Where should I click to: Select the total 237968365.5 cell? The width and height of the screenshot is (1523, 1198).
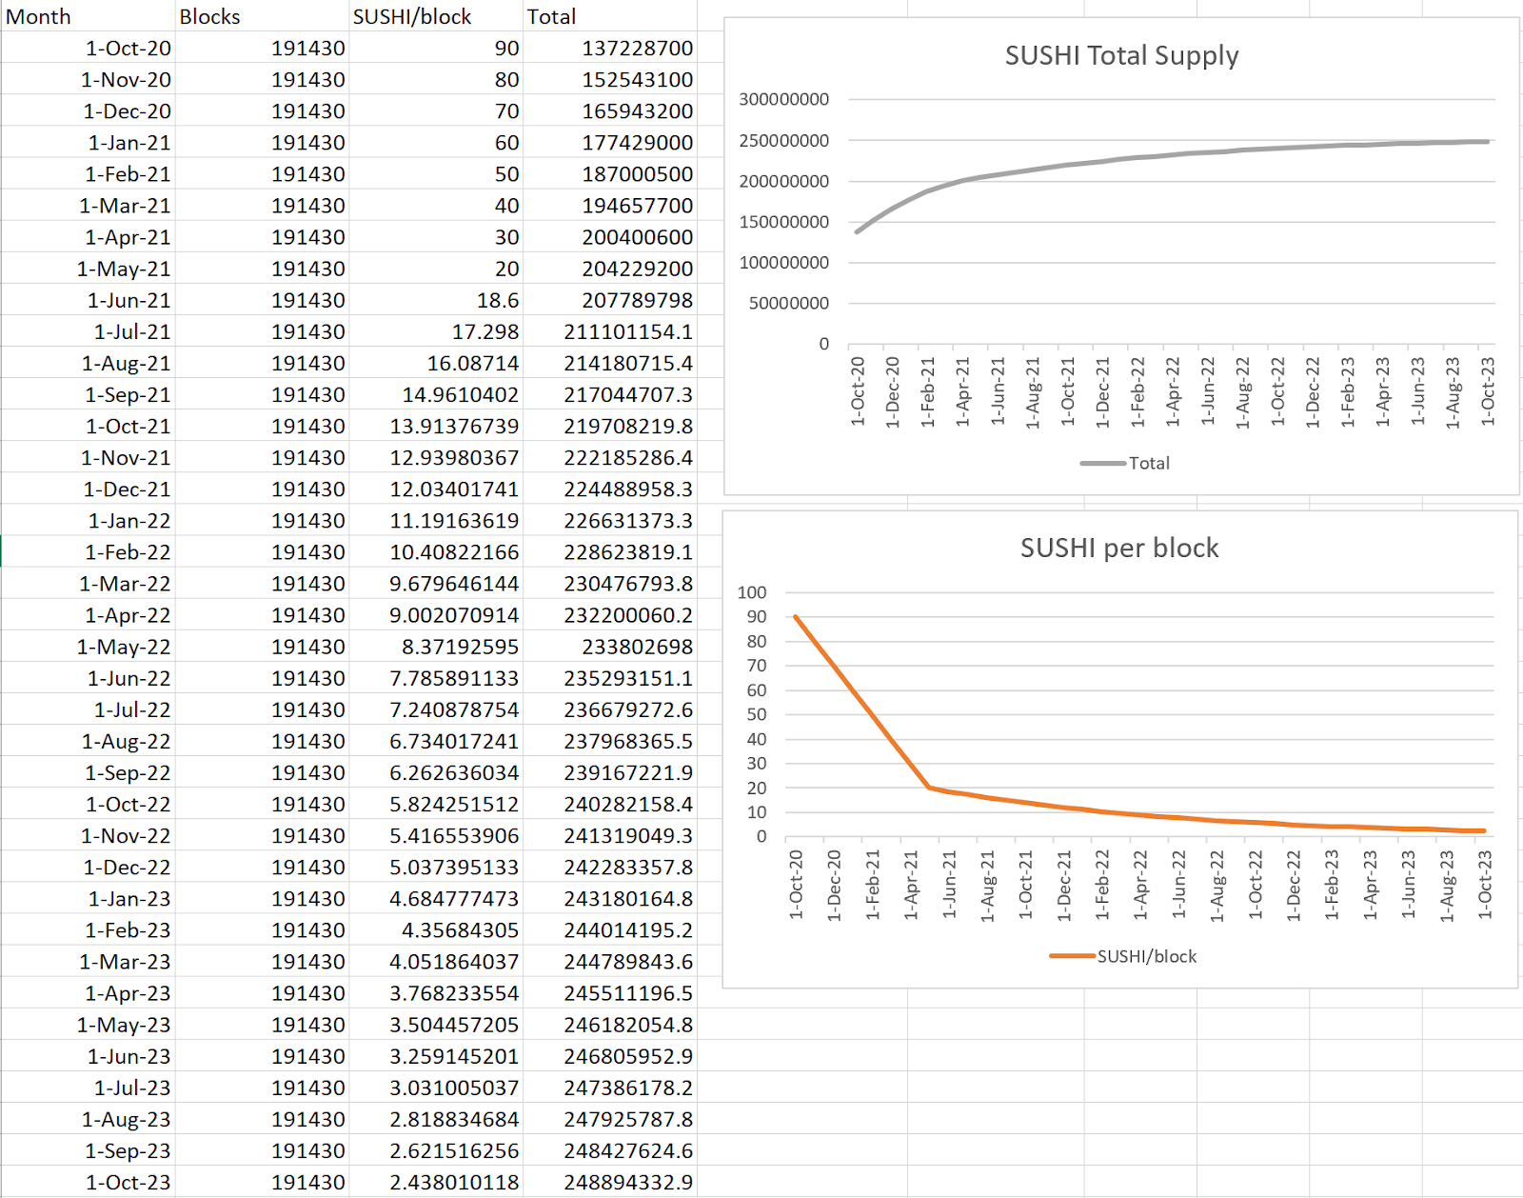pyautogui.click(x=609, y=741)
